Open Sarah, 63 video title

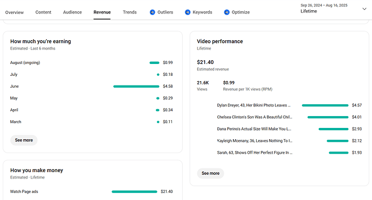click(x=254, y=153)
